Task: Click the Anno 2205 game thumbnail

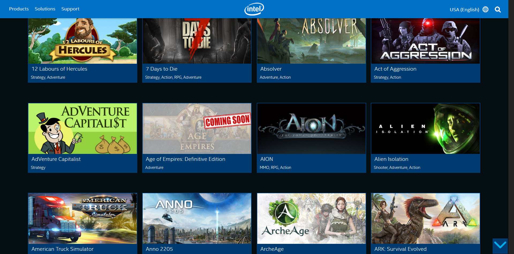Action: point(197,218)
